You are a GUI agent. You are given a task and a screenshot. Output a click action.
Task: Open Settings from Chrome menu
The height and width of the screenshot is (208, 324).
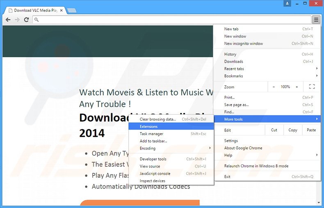click(267, 141)
